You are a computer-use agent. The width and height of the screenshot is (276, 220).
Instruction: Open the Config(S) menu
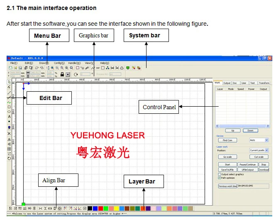[59, 63]
